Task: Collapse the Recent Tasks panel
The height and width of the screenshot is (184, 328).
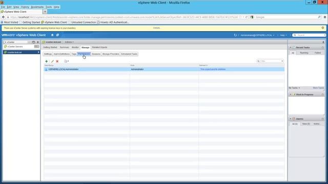Action: point(291,48)
